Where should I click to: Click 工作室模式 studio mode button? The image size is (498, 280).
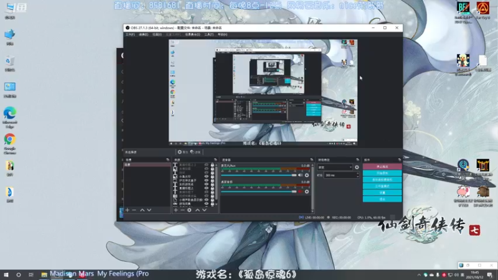click(x=382, y=186)
